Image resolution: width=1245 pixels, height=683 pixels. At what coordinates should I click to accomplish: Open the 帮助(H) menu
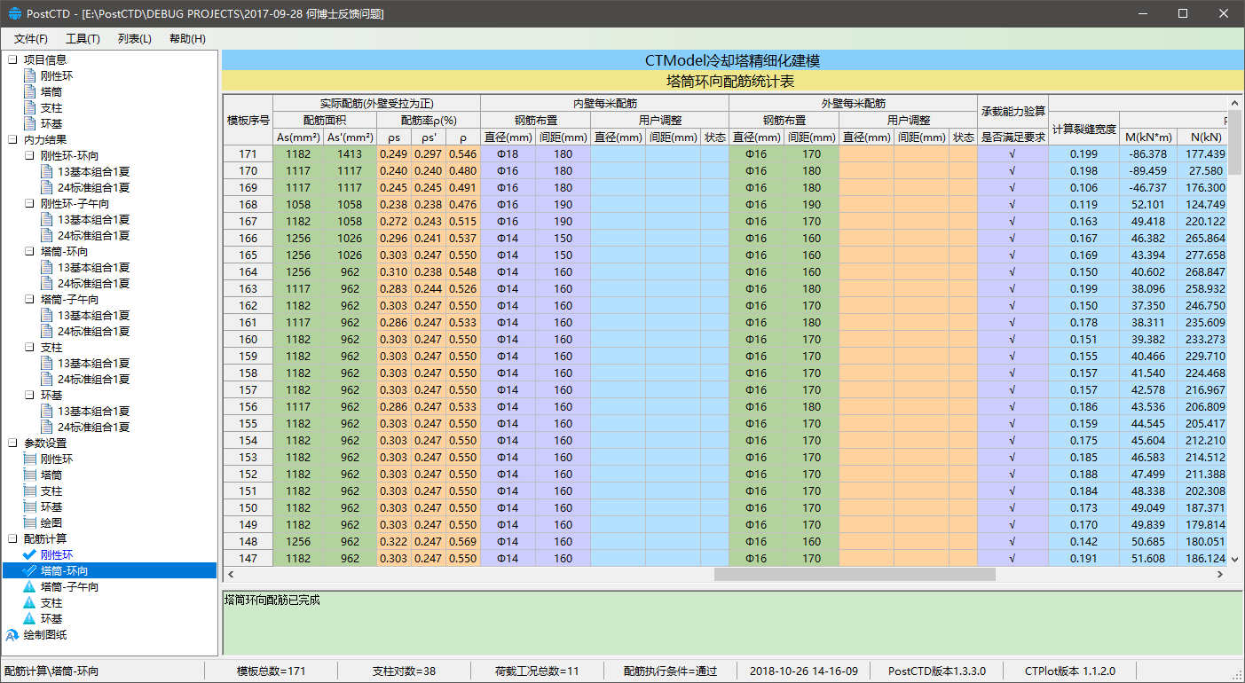187,39
